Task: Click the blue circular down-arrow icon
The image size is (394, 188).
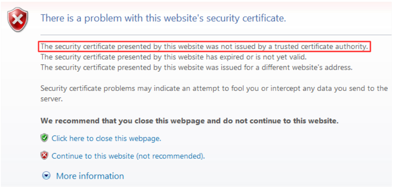Action: (46, 176)
